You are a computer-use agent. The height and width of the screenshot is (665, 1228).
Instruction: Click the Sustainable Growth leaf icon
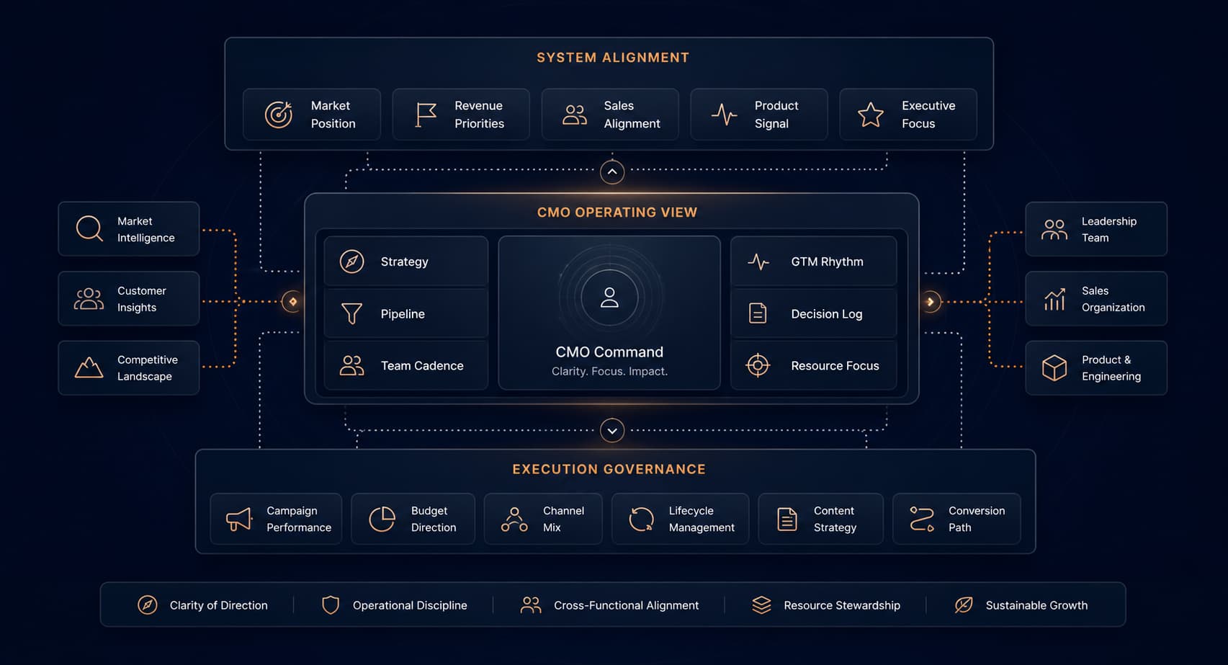pos(964,604)
